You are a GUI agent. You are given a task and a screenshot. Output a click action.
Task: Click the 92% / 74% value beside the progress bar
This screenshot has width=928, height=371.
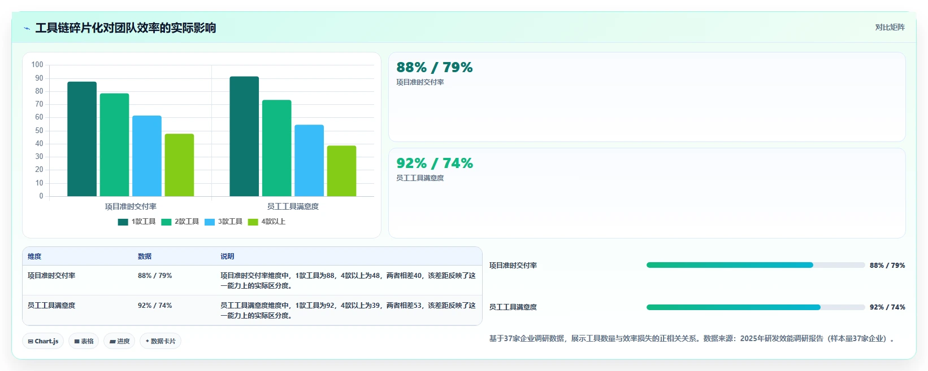click(887, 307)
